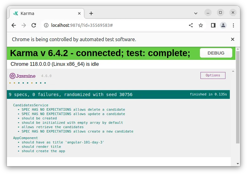
Task: Open spec 'should be initialized with empty array'
Action: (72, 123)
